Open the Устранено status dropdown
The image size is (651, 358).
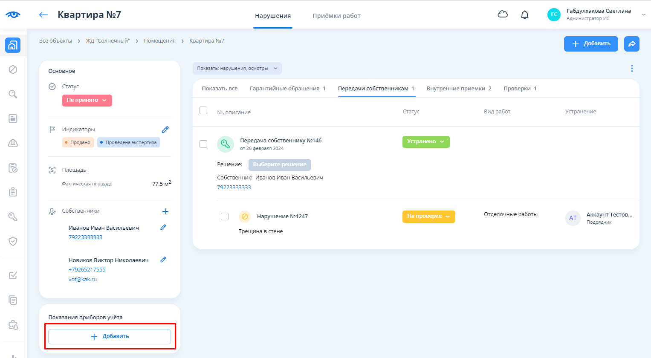coord(425,142)
